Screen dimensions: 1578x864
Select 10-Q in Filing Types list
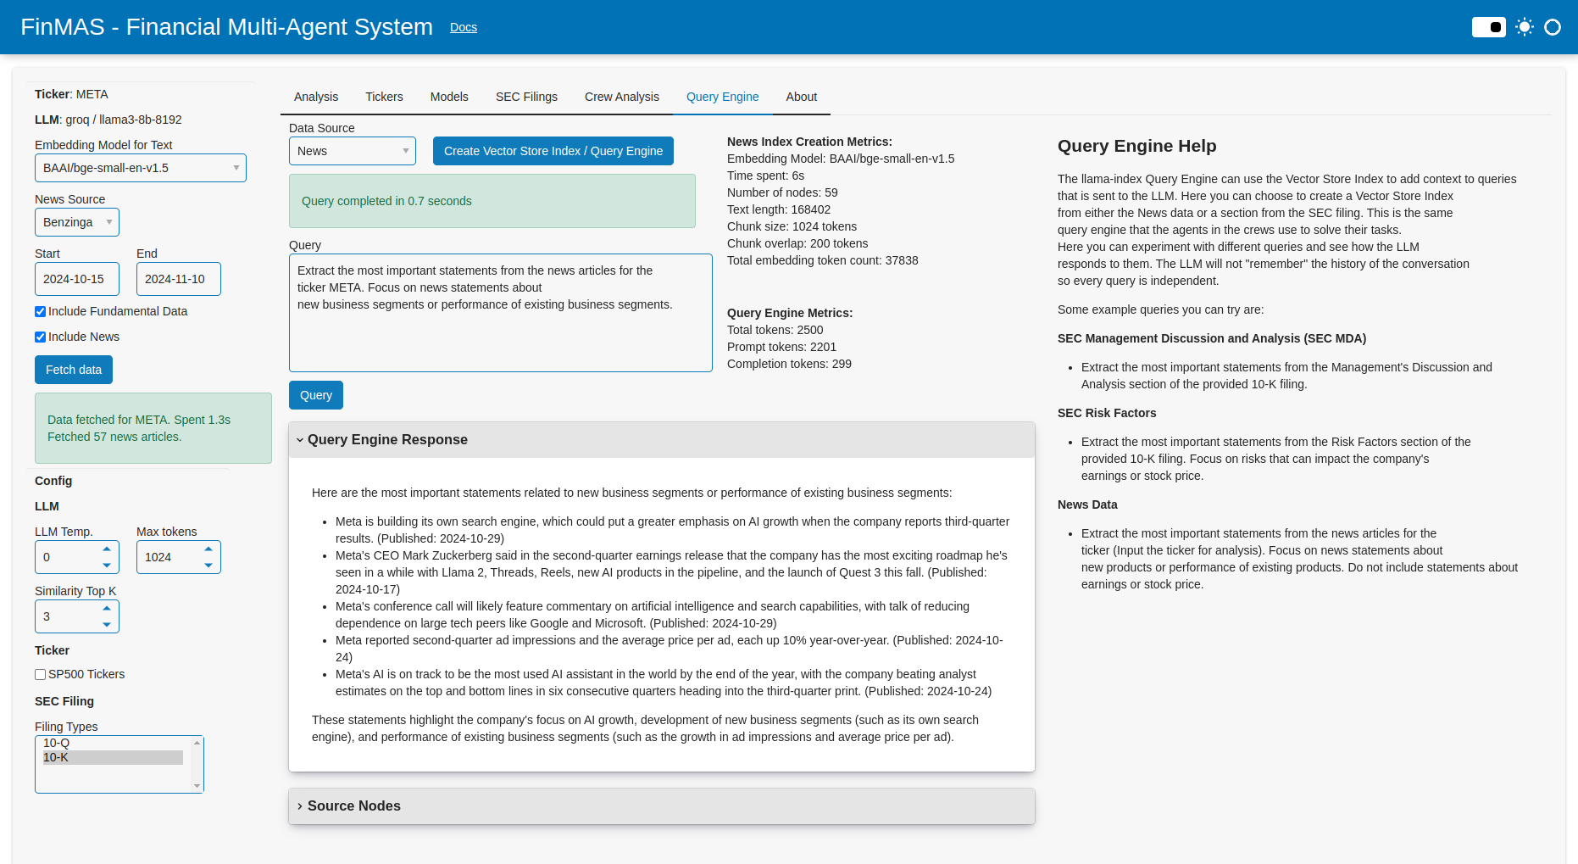[113, 743]
